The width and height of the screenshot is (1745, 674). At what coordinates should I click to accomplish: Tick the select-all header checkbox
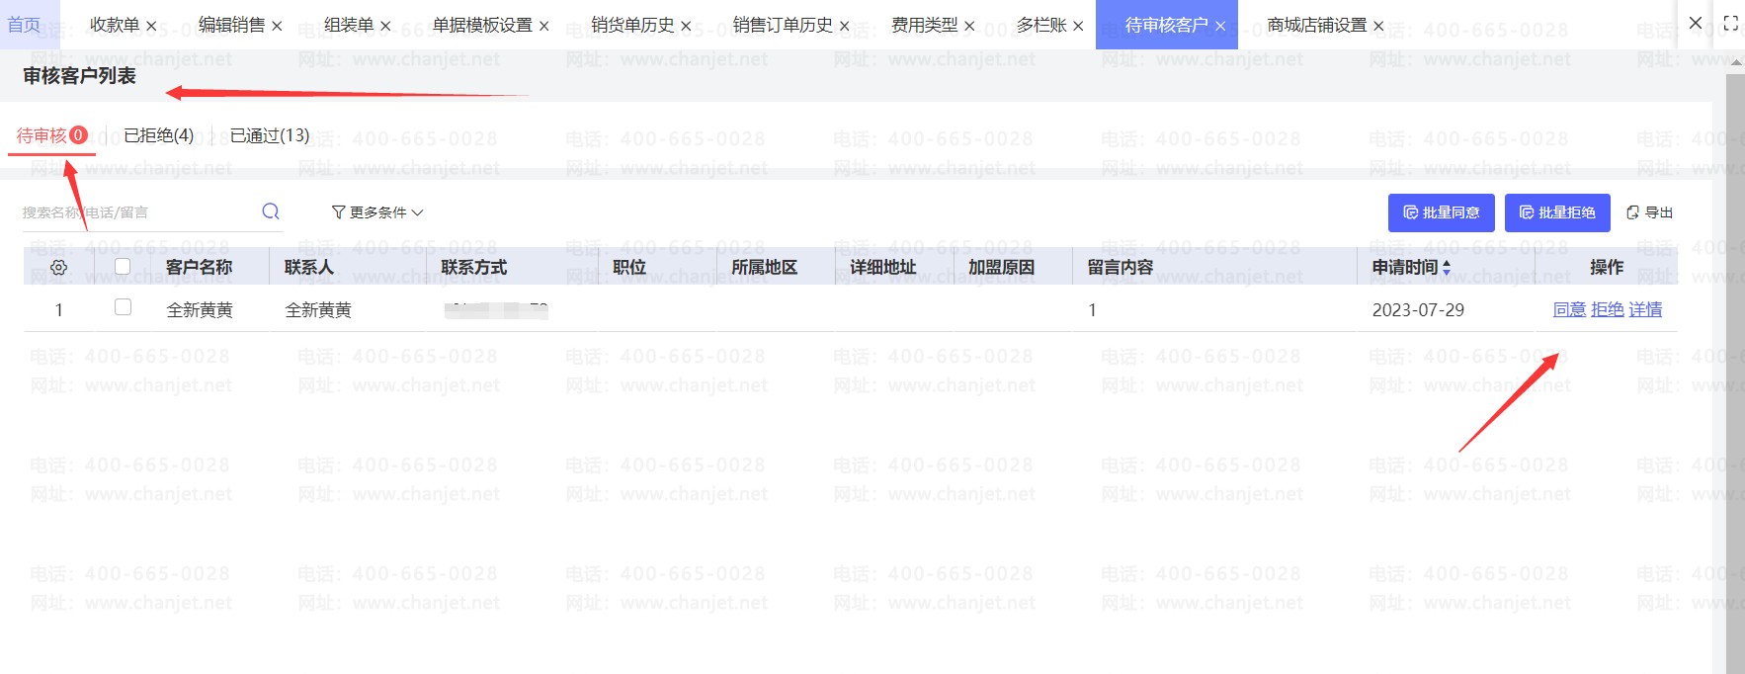click(x=123, y=266)
